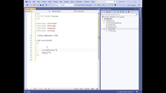Click the Home icon in Solution Explorer
The height and width of the screenshot is (93, 166).
click(107, 12)
